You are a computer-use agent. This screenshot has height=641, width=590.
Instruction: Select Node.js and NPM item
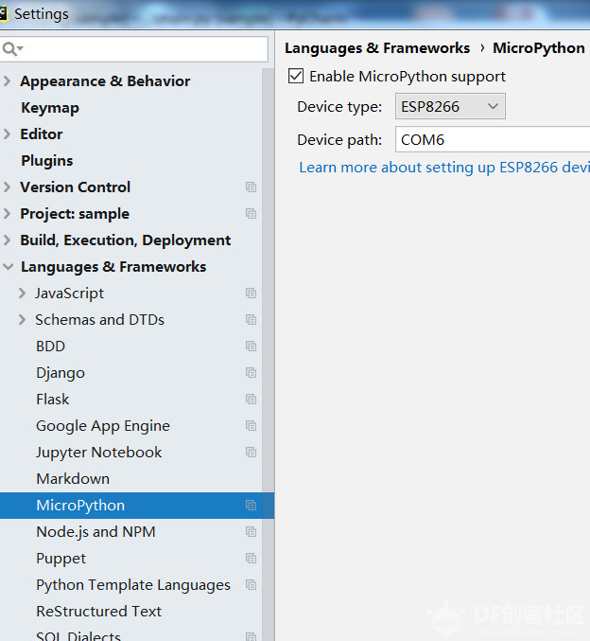pyautogui.click(x=95, y=532)
